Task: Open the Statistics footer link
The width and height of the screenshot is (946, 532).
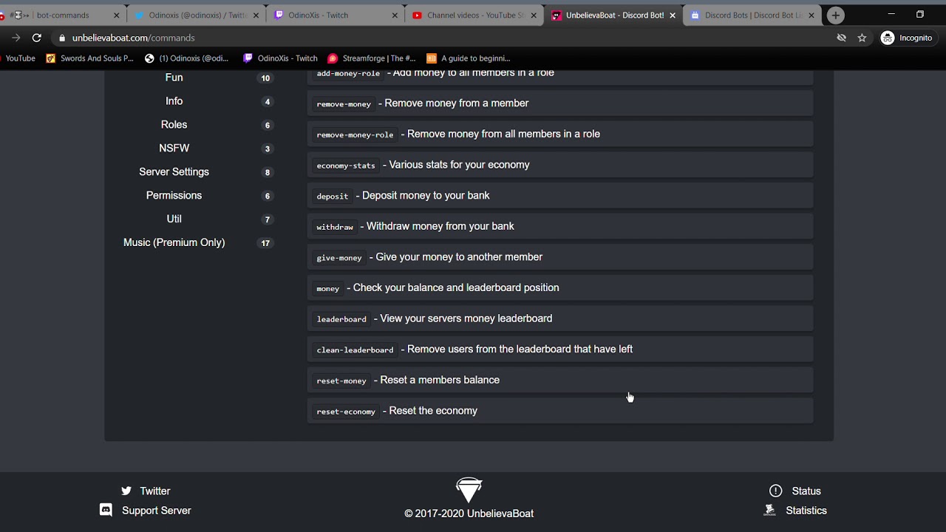Action: pos(806,510)
